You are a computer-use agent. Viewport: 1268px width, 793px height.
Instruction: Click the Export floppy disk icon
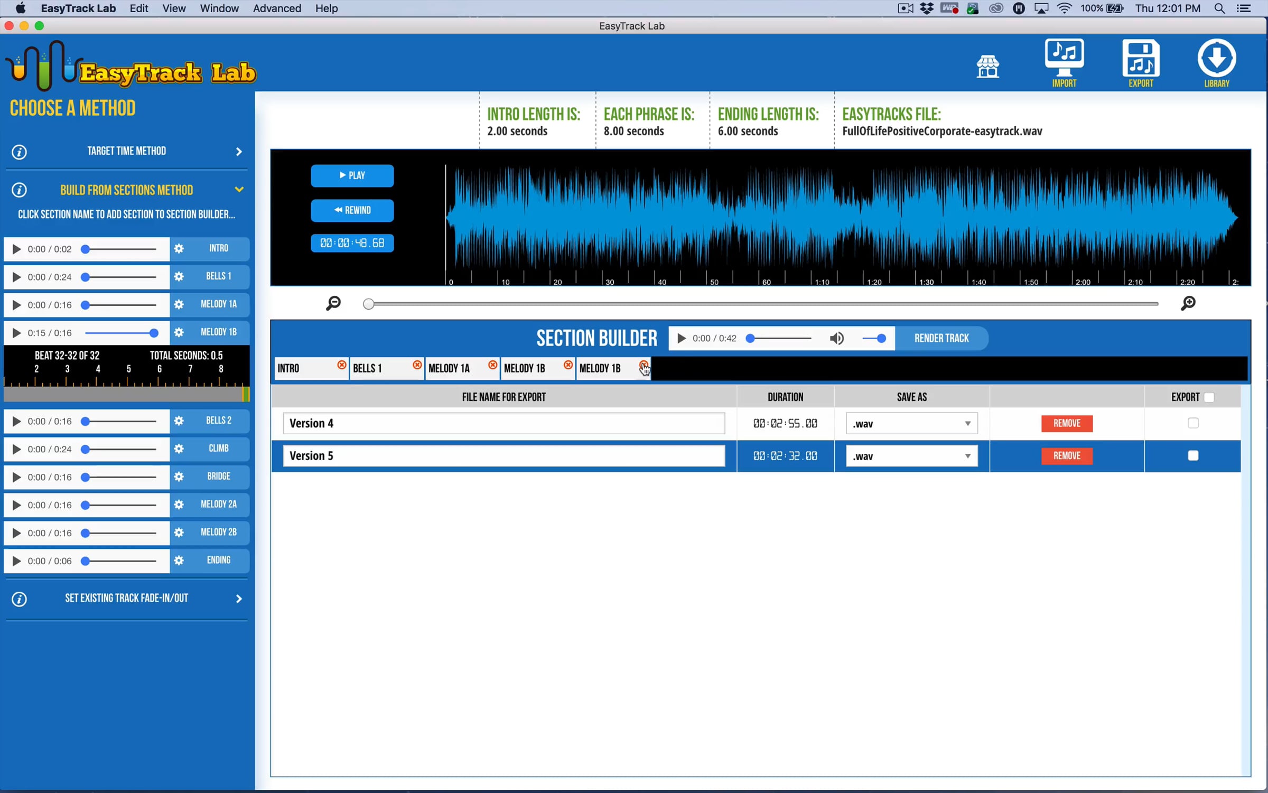pos(1140,62)
